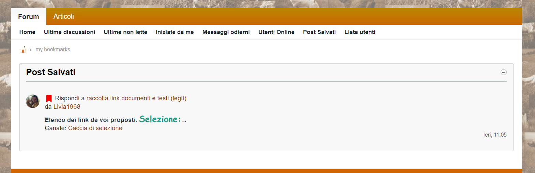The height and width of the screenshot is (173, 535).
Task: Click the Ieri, 11:05 timestamp
Action: pyautogui.click(x=495, y=135)
